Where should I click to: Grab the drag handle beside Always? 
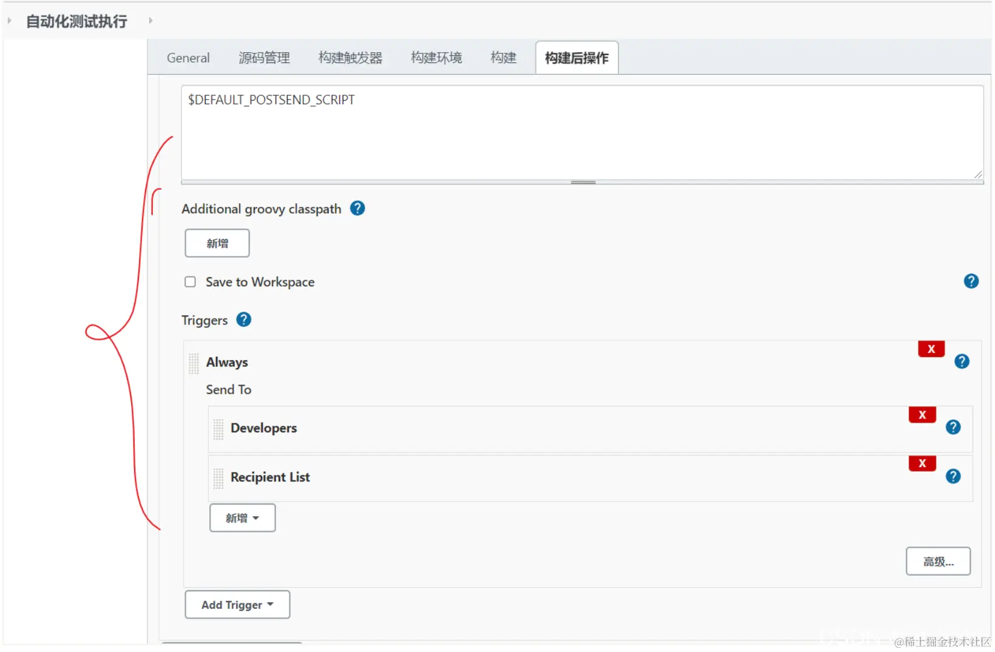[194, 363]
